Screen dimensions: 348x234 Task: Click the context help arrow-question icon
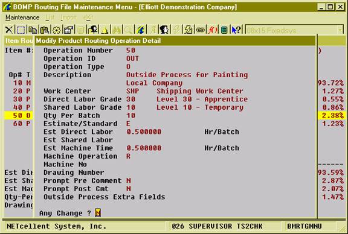(x=236, y=30)
